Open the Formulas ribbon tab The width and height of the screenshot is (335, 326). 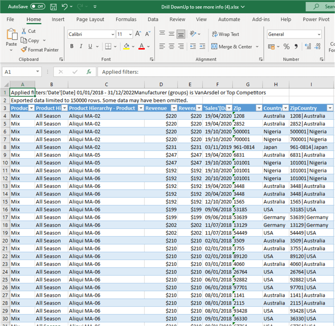click(126, 19)
